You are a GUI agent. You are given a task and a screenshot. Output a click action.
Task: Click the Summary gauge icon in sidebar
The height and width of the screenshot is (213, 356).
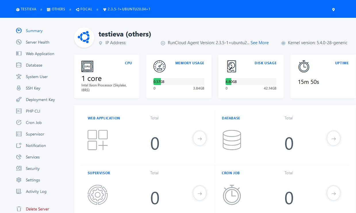19,31
